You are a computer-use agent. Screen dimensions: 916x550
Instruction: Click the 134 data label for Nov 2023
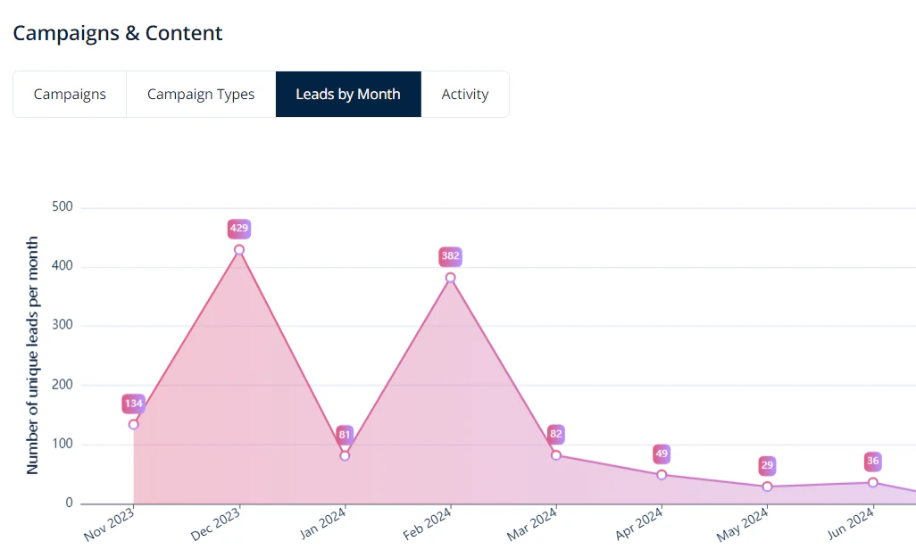(132, 404)
